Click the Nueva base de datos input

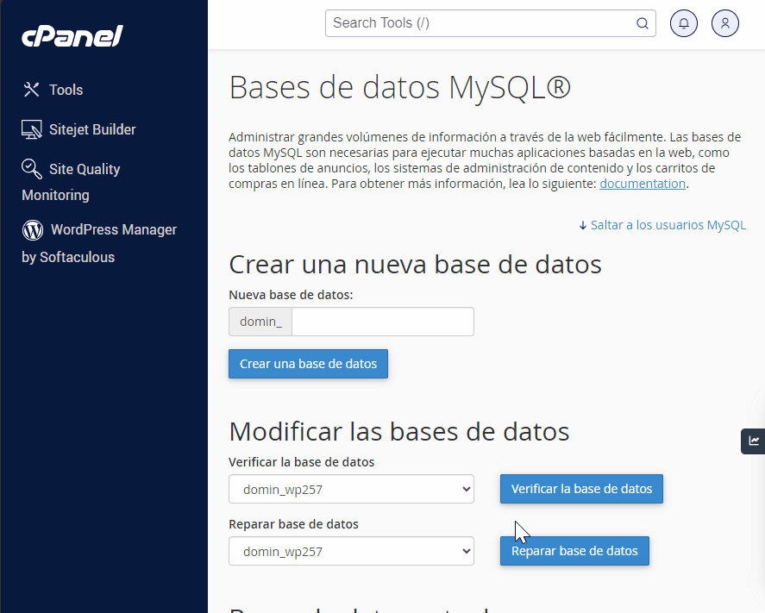pos(383,322)
